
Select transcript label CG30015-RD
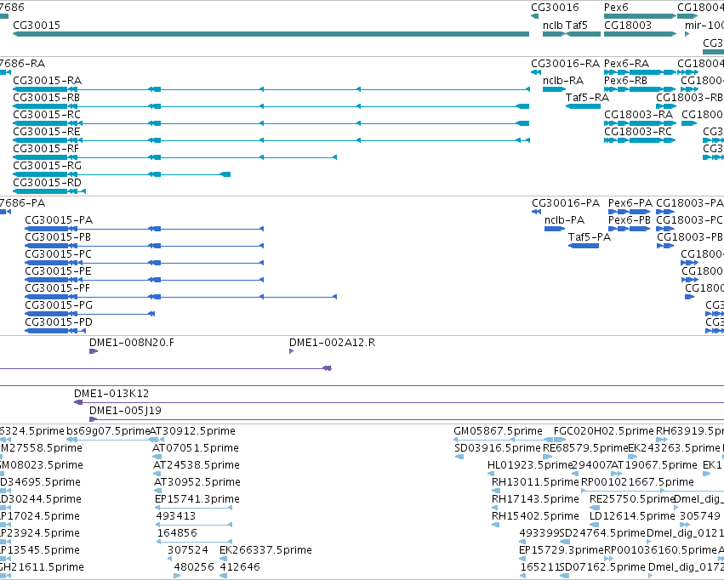point(47,183)
